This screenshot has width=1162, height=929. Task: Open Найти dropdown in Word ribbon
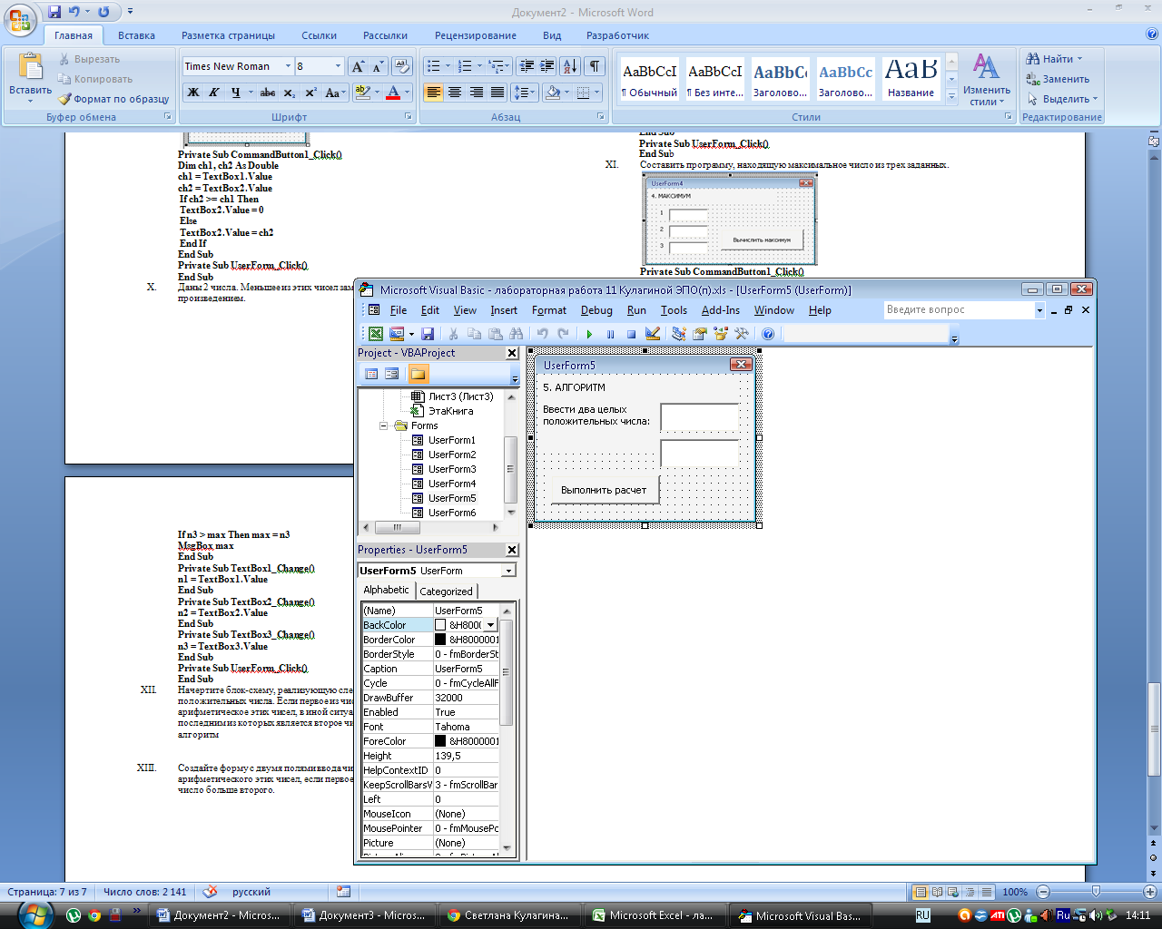coord(1054,59)
